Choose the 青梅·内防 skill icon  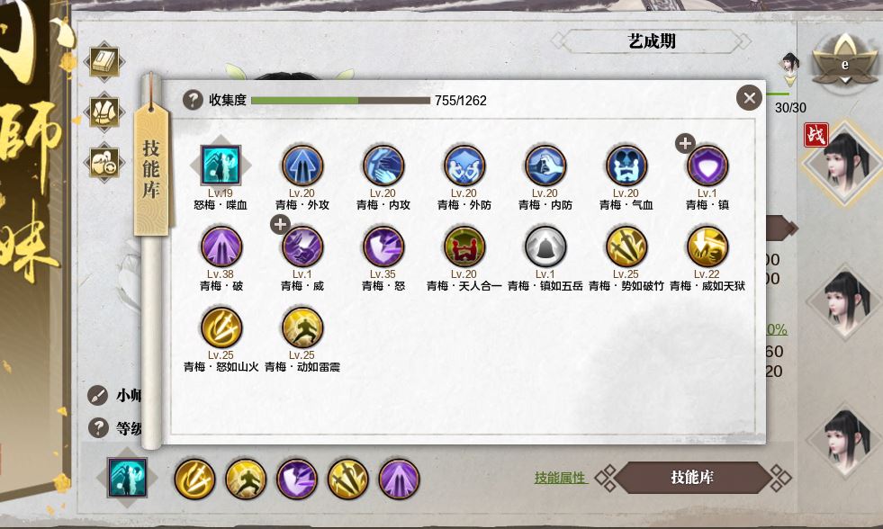(x=545, y=166)
